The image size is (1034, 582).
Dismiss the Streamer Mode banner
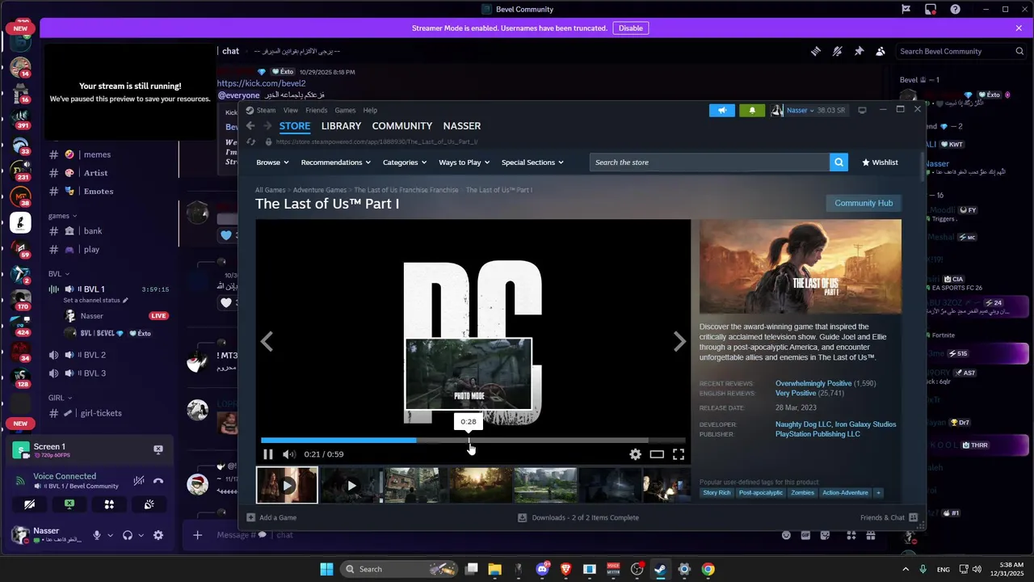click(1019, 28)
